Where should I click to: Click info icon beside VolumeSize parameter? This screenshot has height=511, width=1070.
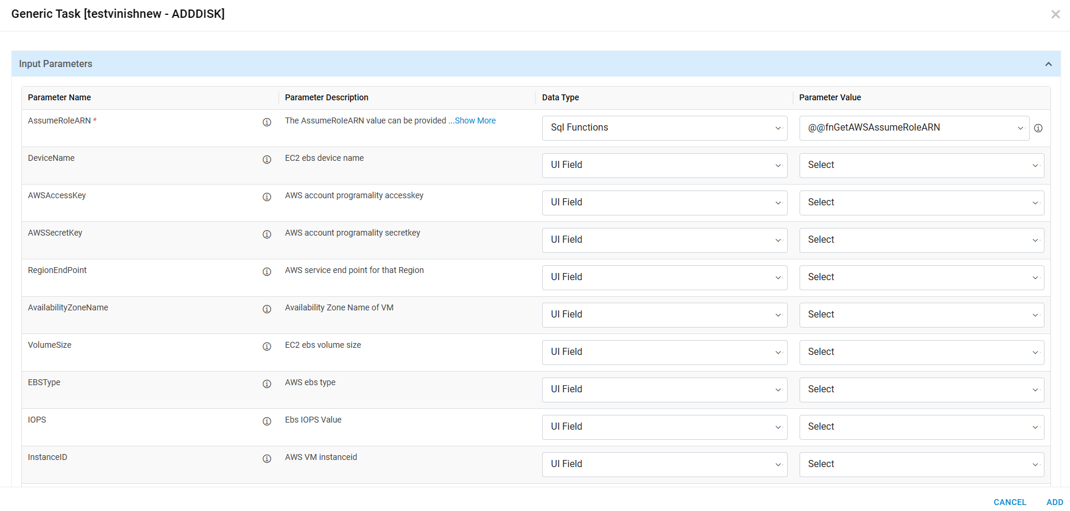click(x=267, y=347)
